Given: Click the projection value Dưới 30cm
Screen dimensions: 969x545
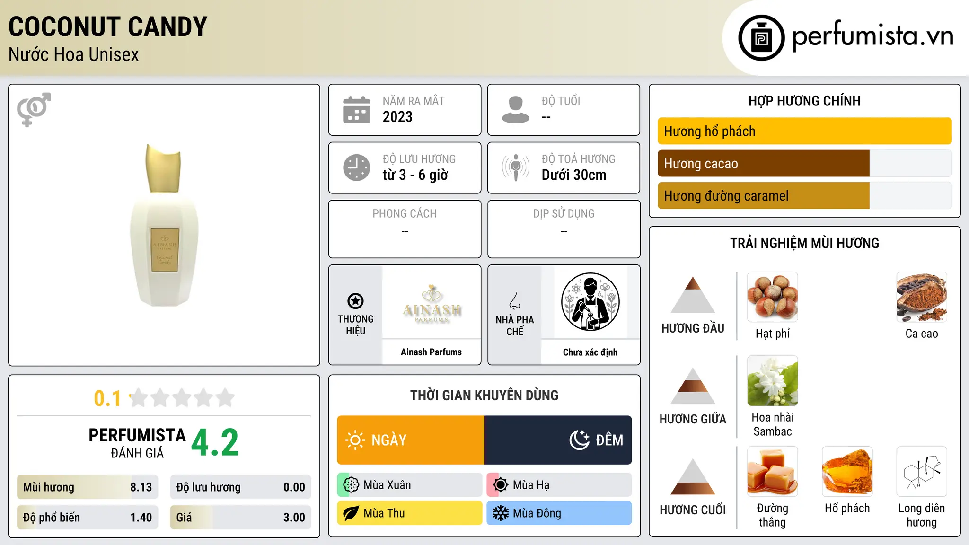Looking at the screenshot, I should click(x=574, y=175).
